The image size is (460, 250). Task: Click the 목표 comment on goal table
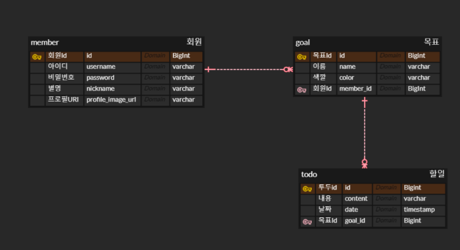tap(431, 42)
